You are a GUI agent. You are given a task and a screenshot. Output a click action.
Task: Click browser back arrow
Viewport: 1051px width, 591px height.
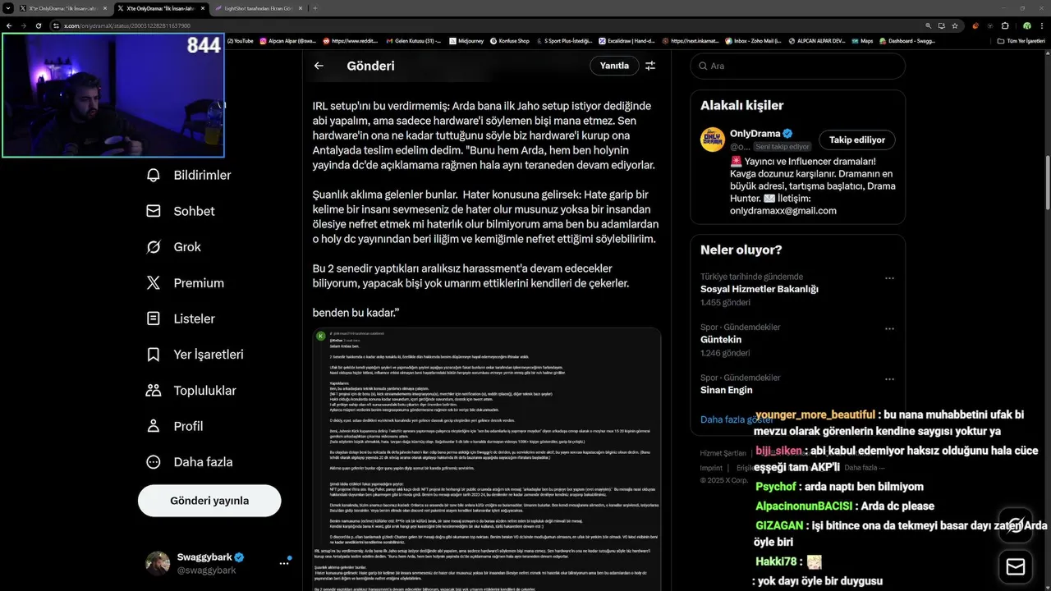[9, 25]
